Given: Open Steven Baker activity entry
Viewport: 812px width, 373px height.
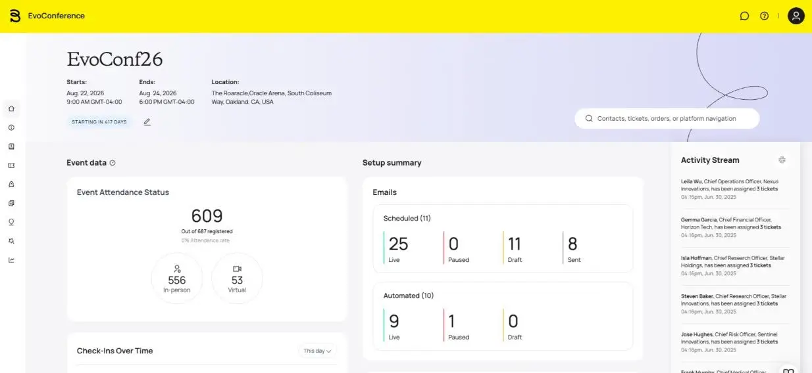Looking at the screenshot, I should pyautogui.click(x=735, y=303).
